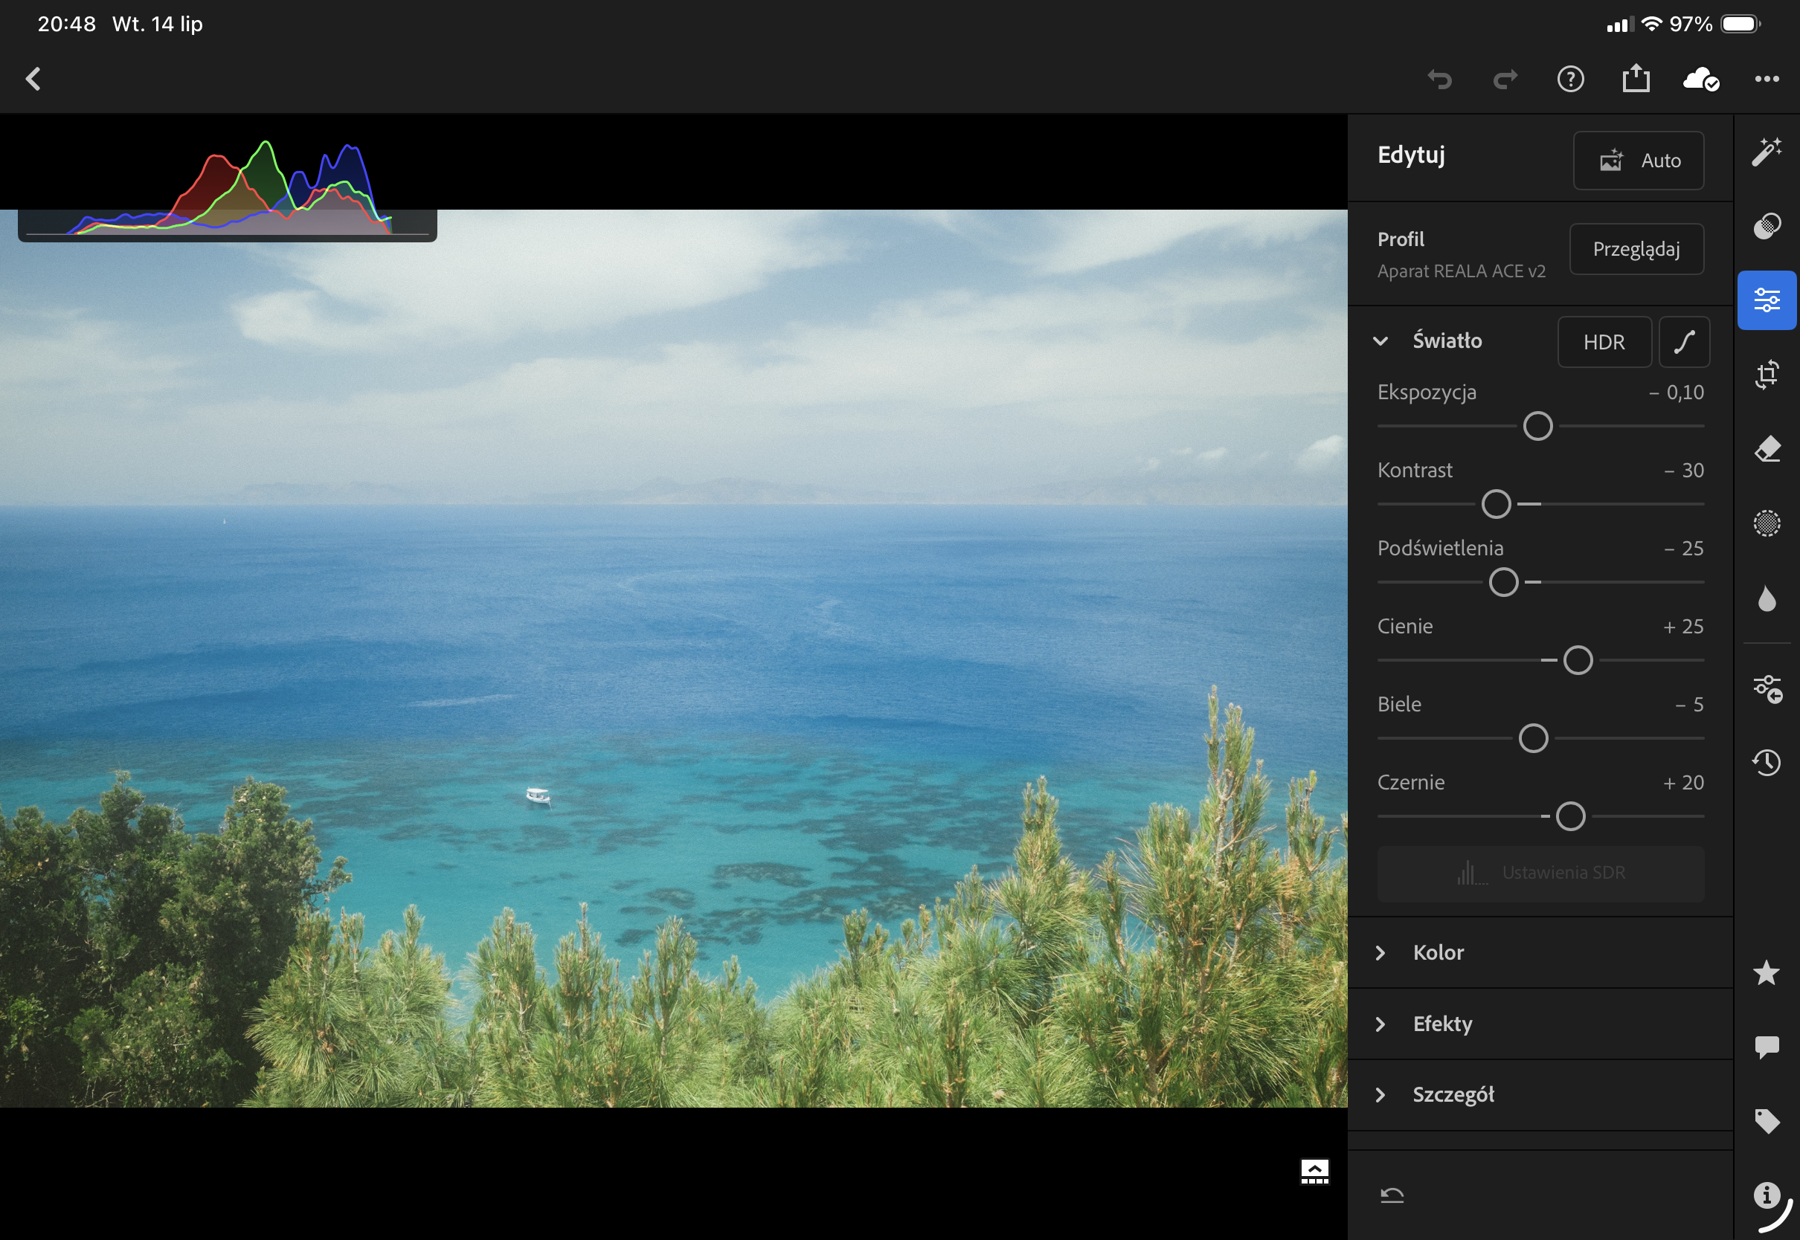1800x1240 pixels.
Task: Open the versions history clock icon
Action: point(1767,762)
